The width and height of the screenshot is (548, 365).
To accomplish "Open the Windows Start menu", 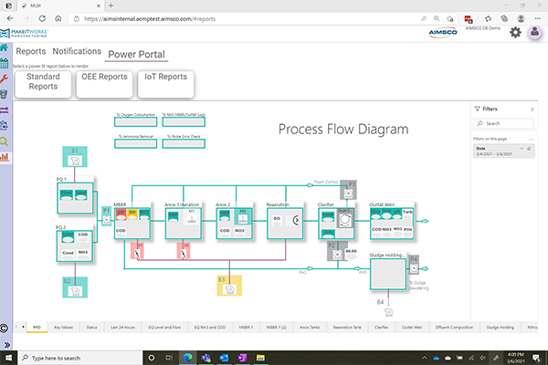I will click(x=8, y=358).
